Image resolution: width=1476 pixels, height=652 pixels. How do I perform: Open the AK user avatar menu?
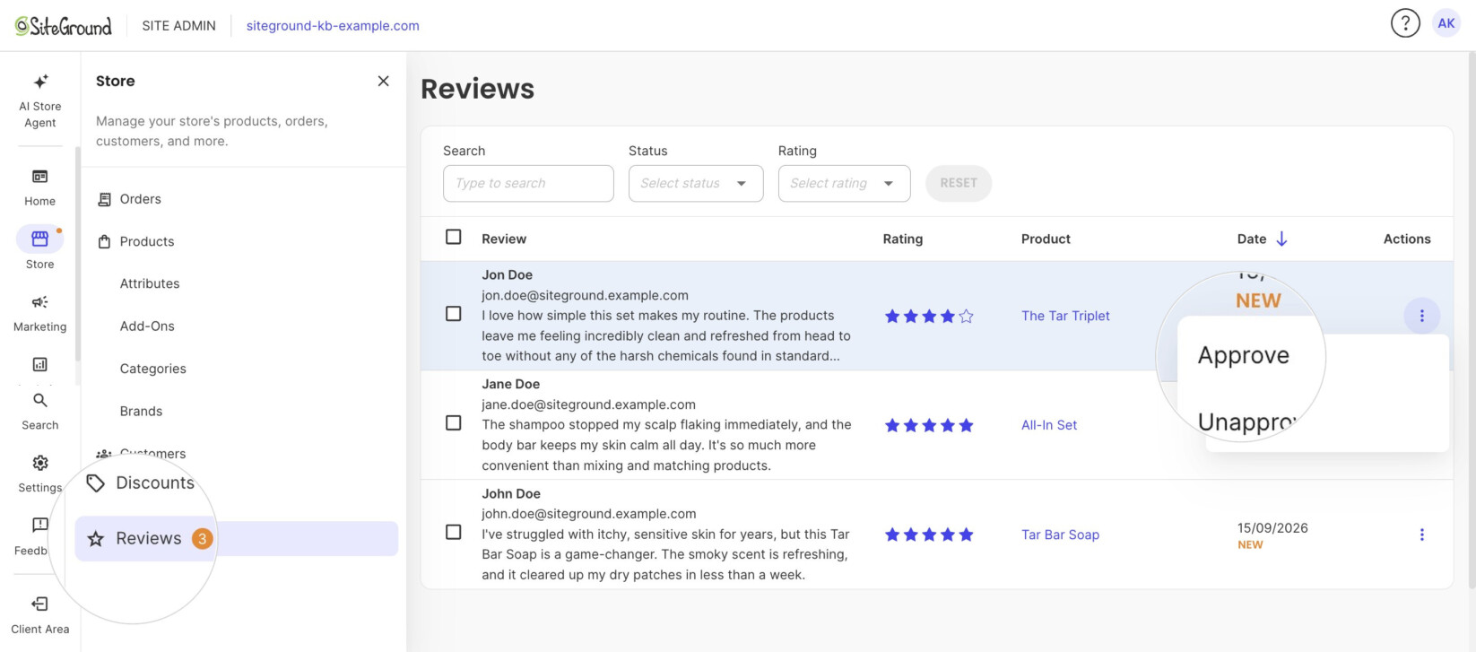(1446, 23)
